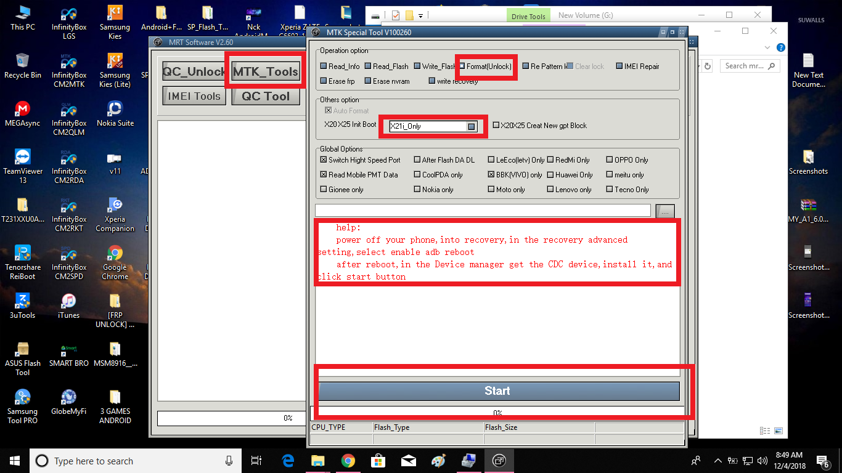The image size is (842, 473).
Task: Open the Google Chrome desktop shortcut
Action: [x=115, y=262]
